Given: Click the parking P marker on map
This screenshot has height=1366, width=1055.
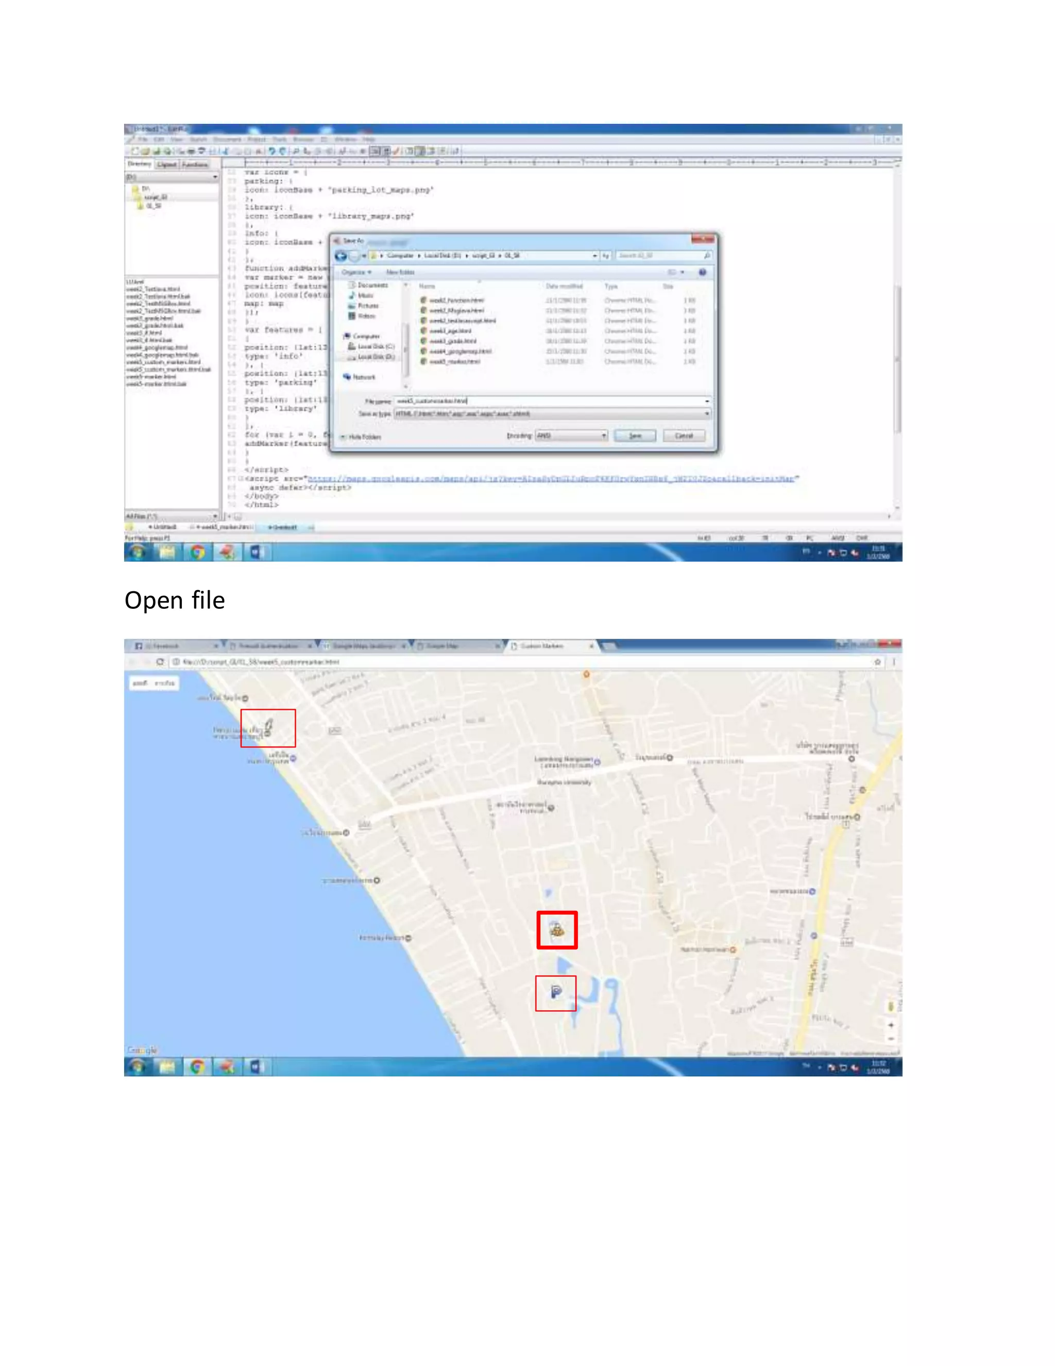Looking at the screenshot, I should click(x=556, y=992).
